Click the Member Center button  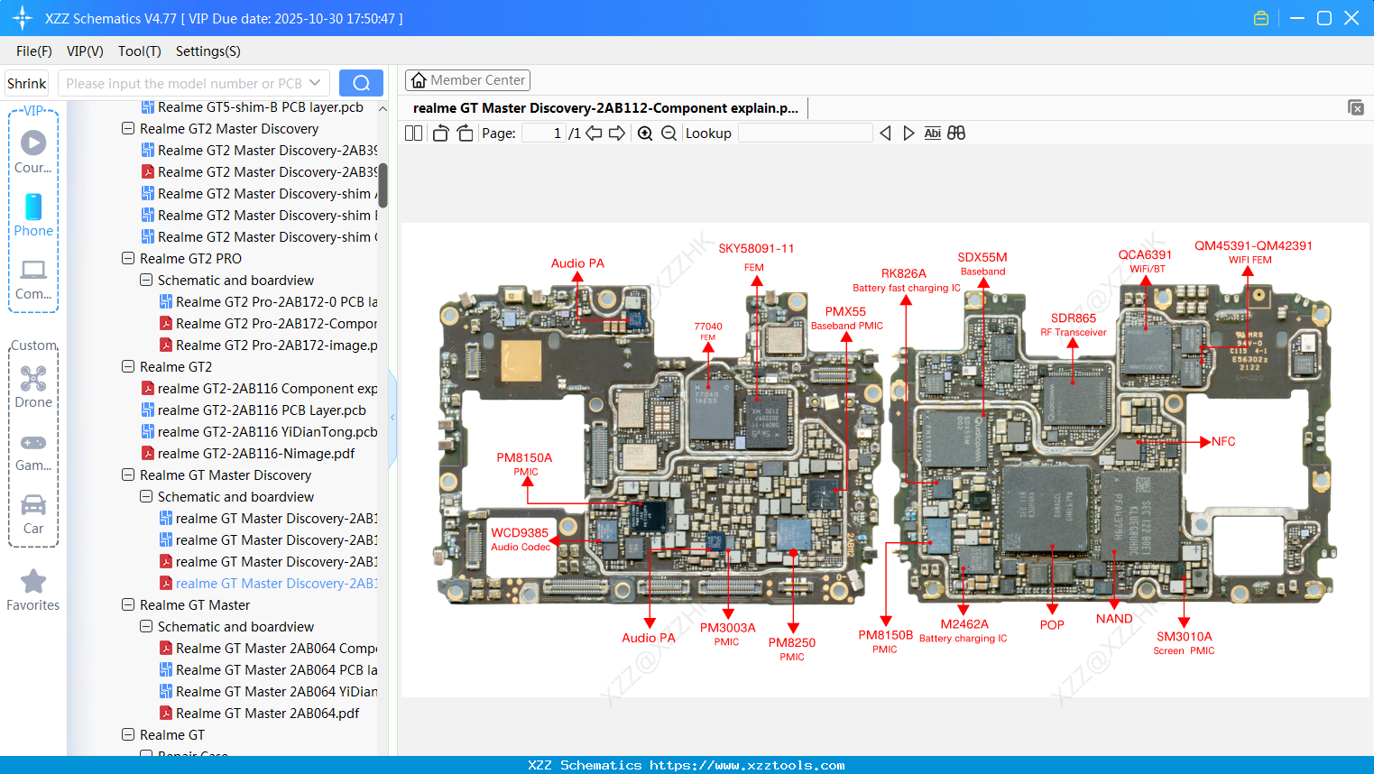click(467, 80)
